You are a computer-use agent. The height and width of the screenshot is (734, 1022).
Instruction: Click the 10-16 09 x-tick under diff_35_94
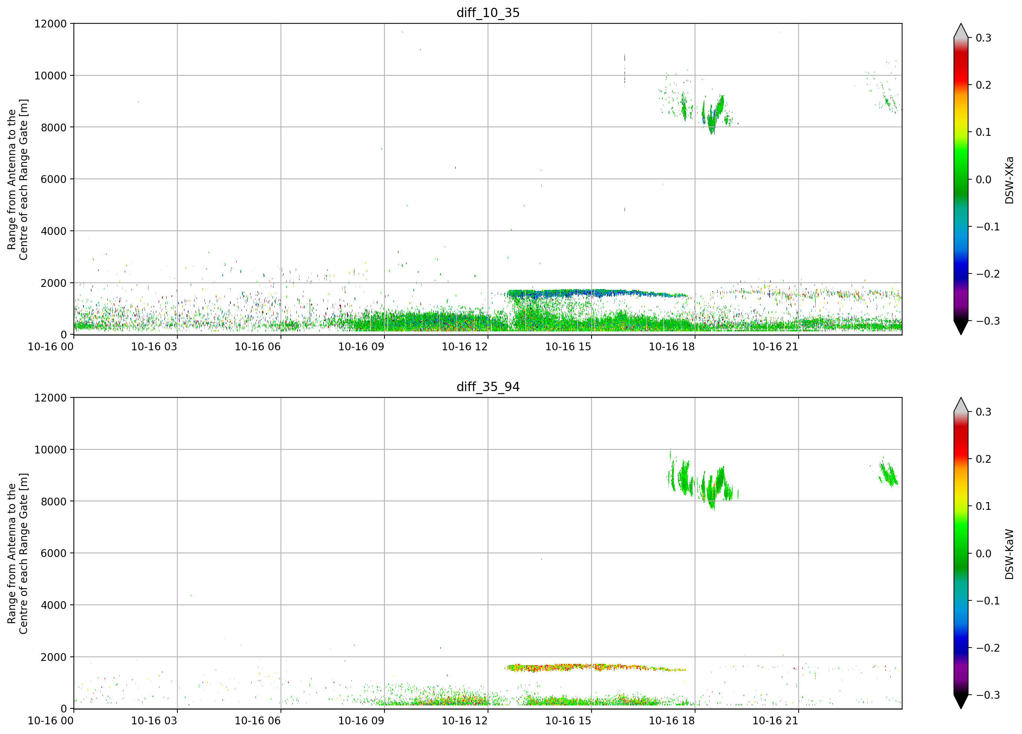pos(361,721)
